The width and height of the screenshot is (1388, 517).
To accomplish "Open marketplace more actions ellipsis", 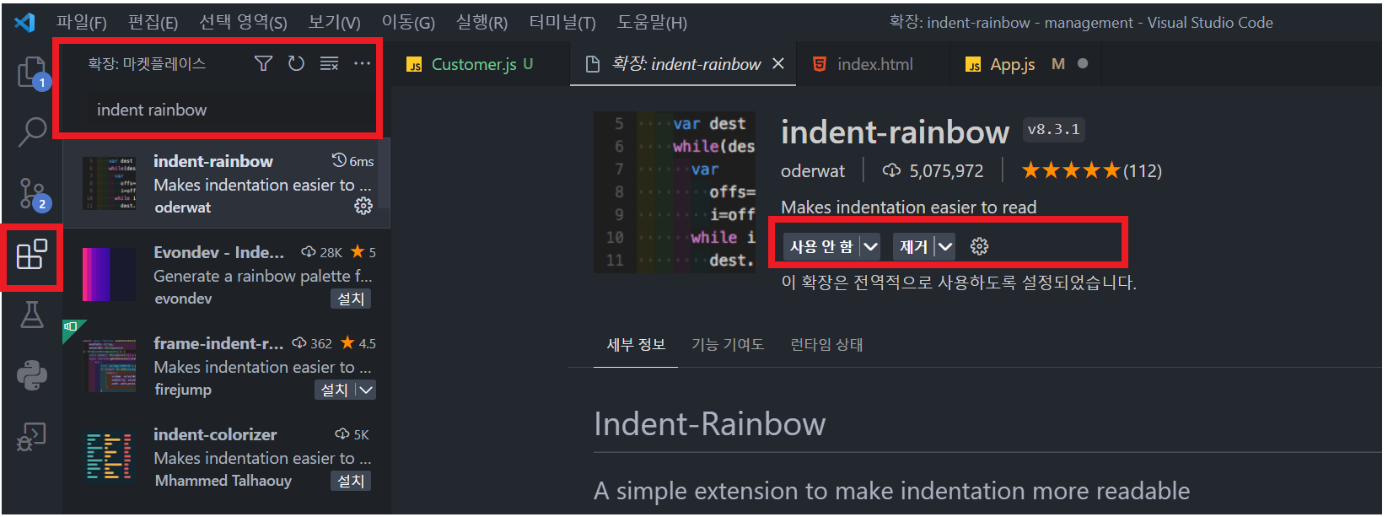I will [362, 63].
